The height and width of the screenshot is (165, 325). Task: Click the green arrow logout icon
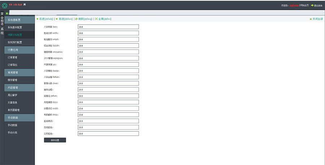pyautogui.click(x=312, y=5)
